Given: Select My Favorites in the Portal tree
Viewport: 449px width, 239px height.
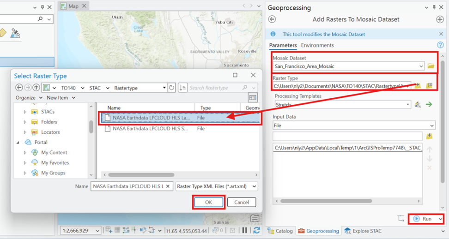Looking at the screenshot, I should (x=55, y=163).
